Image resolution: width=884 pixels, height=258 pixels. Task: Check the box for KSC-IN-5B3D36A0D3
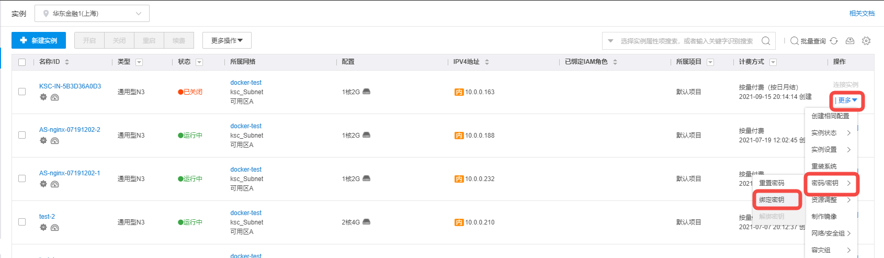tap(22, 92)
